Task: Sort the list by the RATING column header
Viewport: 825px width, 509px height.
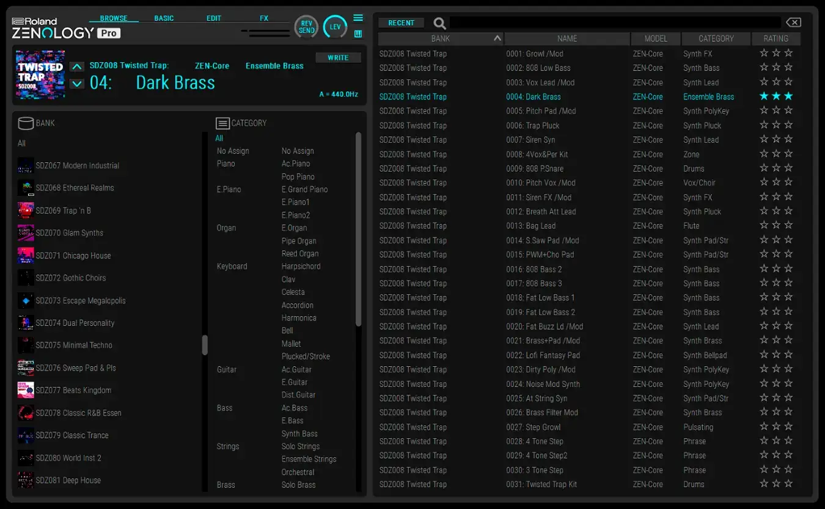Action: [776, 38]
